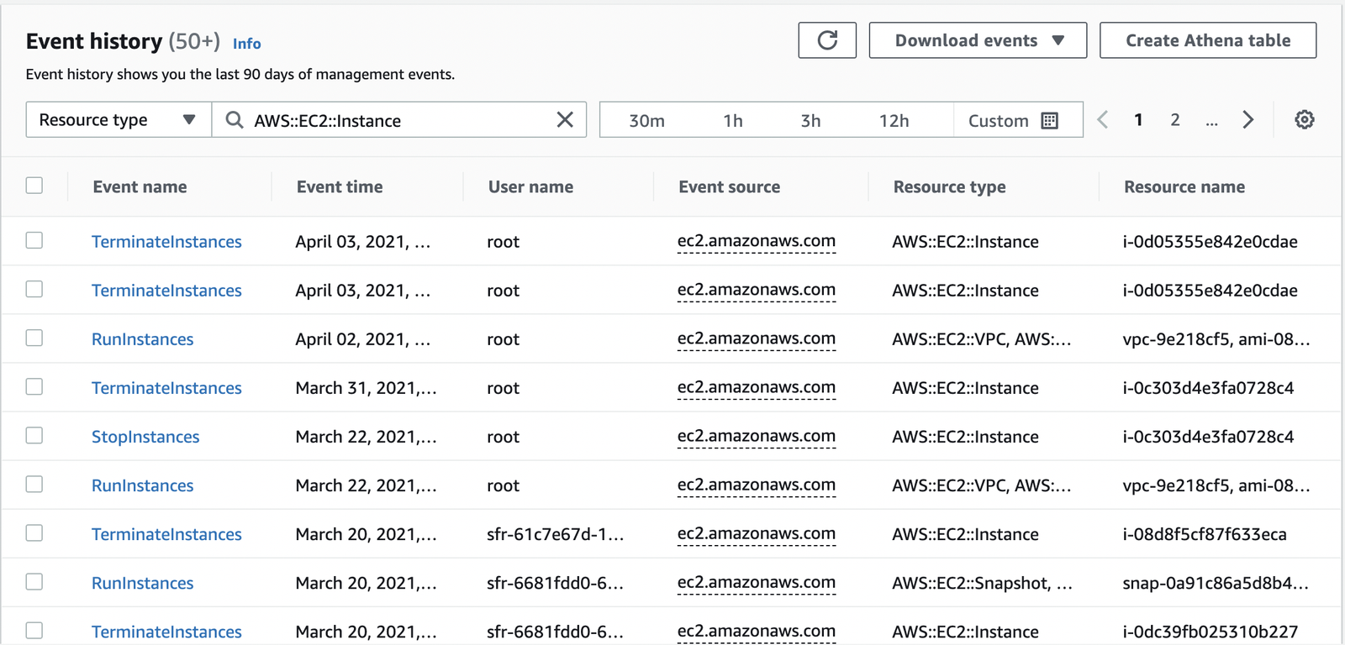Select all events using header checkbox
The width and height of the screenshot is (1345, 645).
(34, 186)
